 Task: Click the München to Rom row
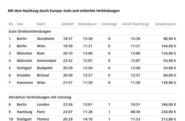click(x=92, y=53)
